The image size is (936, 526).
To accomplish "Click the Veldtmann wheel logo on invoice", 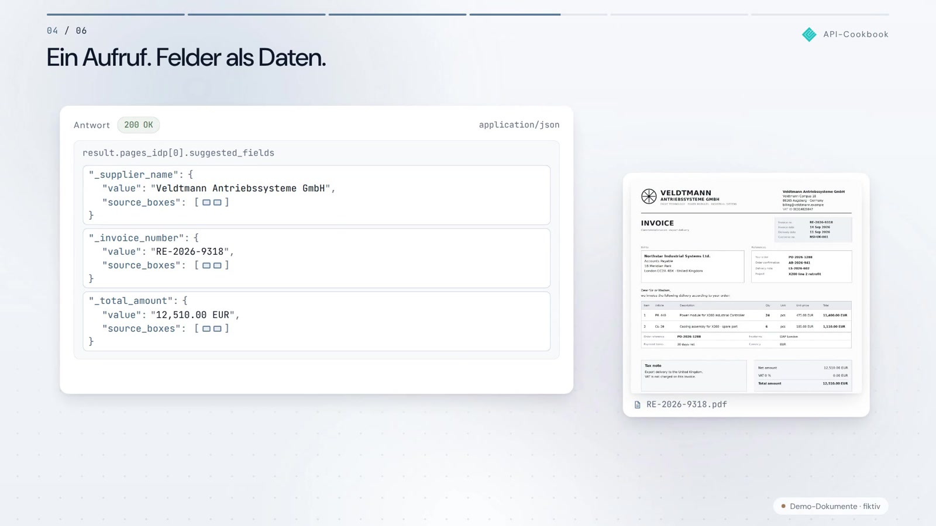I will 649,196.
